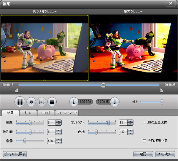Click the デフォルトに戻す button
The image size is (178, 161).
(15, 154)
